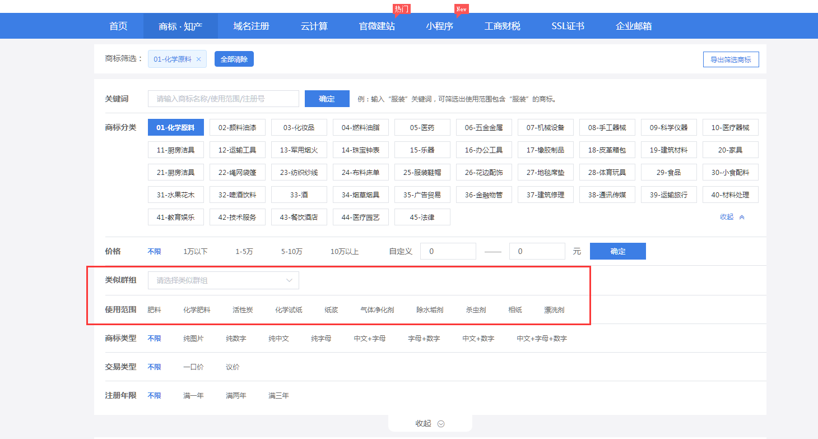Select category 33-酒
This screenshot has width=818, height=439.
coord(299,195)
